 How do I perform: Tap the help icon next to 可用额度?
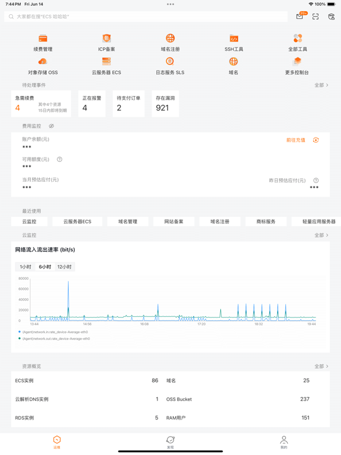[x=59, y=159]
